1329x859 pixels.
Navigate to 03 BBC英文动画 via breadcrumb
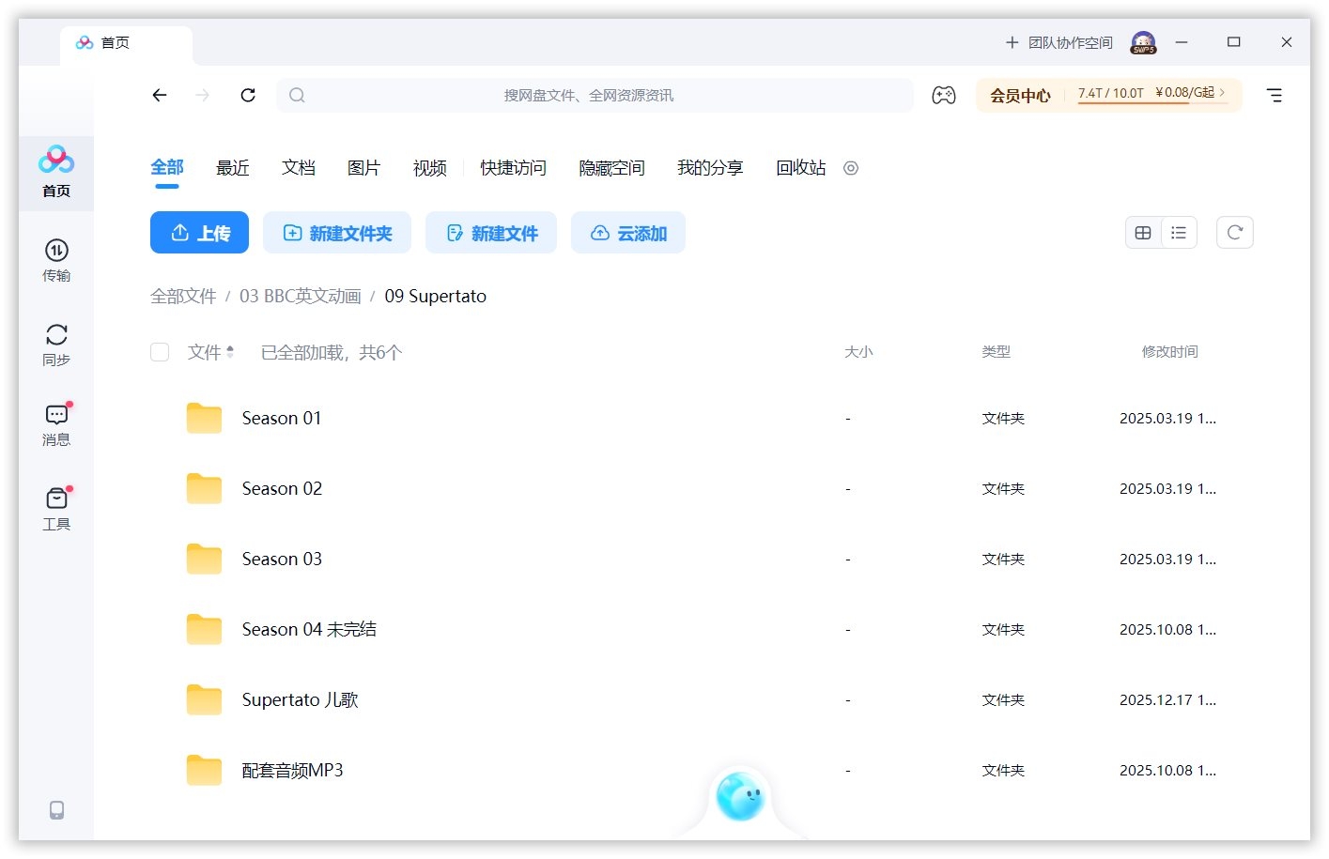click(x=299, y=296)
